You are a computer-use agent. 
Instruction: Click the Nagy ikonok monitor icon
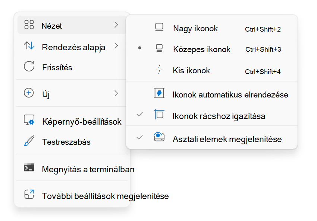click(159, 27)
